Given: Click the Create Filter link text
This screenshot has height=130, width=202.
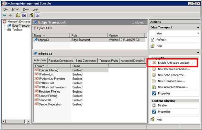Looking at the screenshot, I should (44, 28).
